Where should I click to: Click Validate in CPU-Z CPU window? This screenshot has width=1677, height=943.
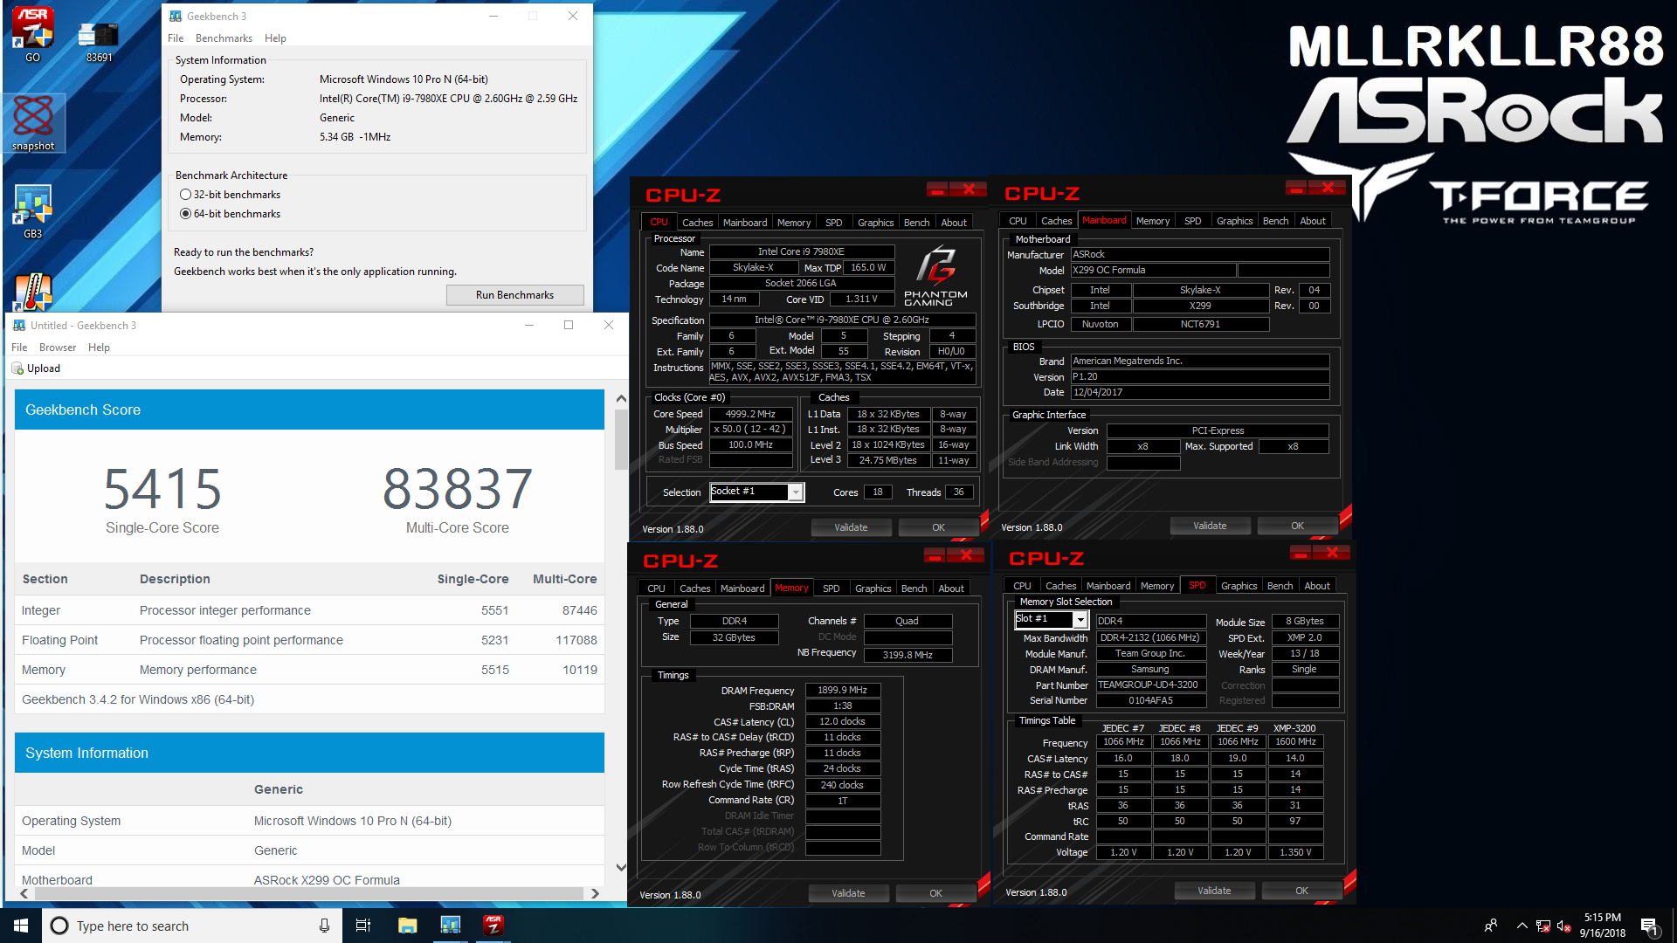(x=851, y=527)
